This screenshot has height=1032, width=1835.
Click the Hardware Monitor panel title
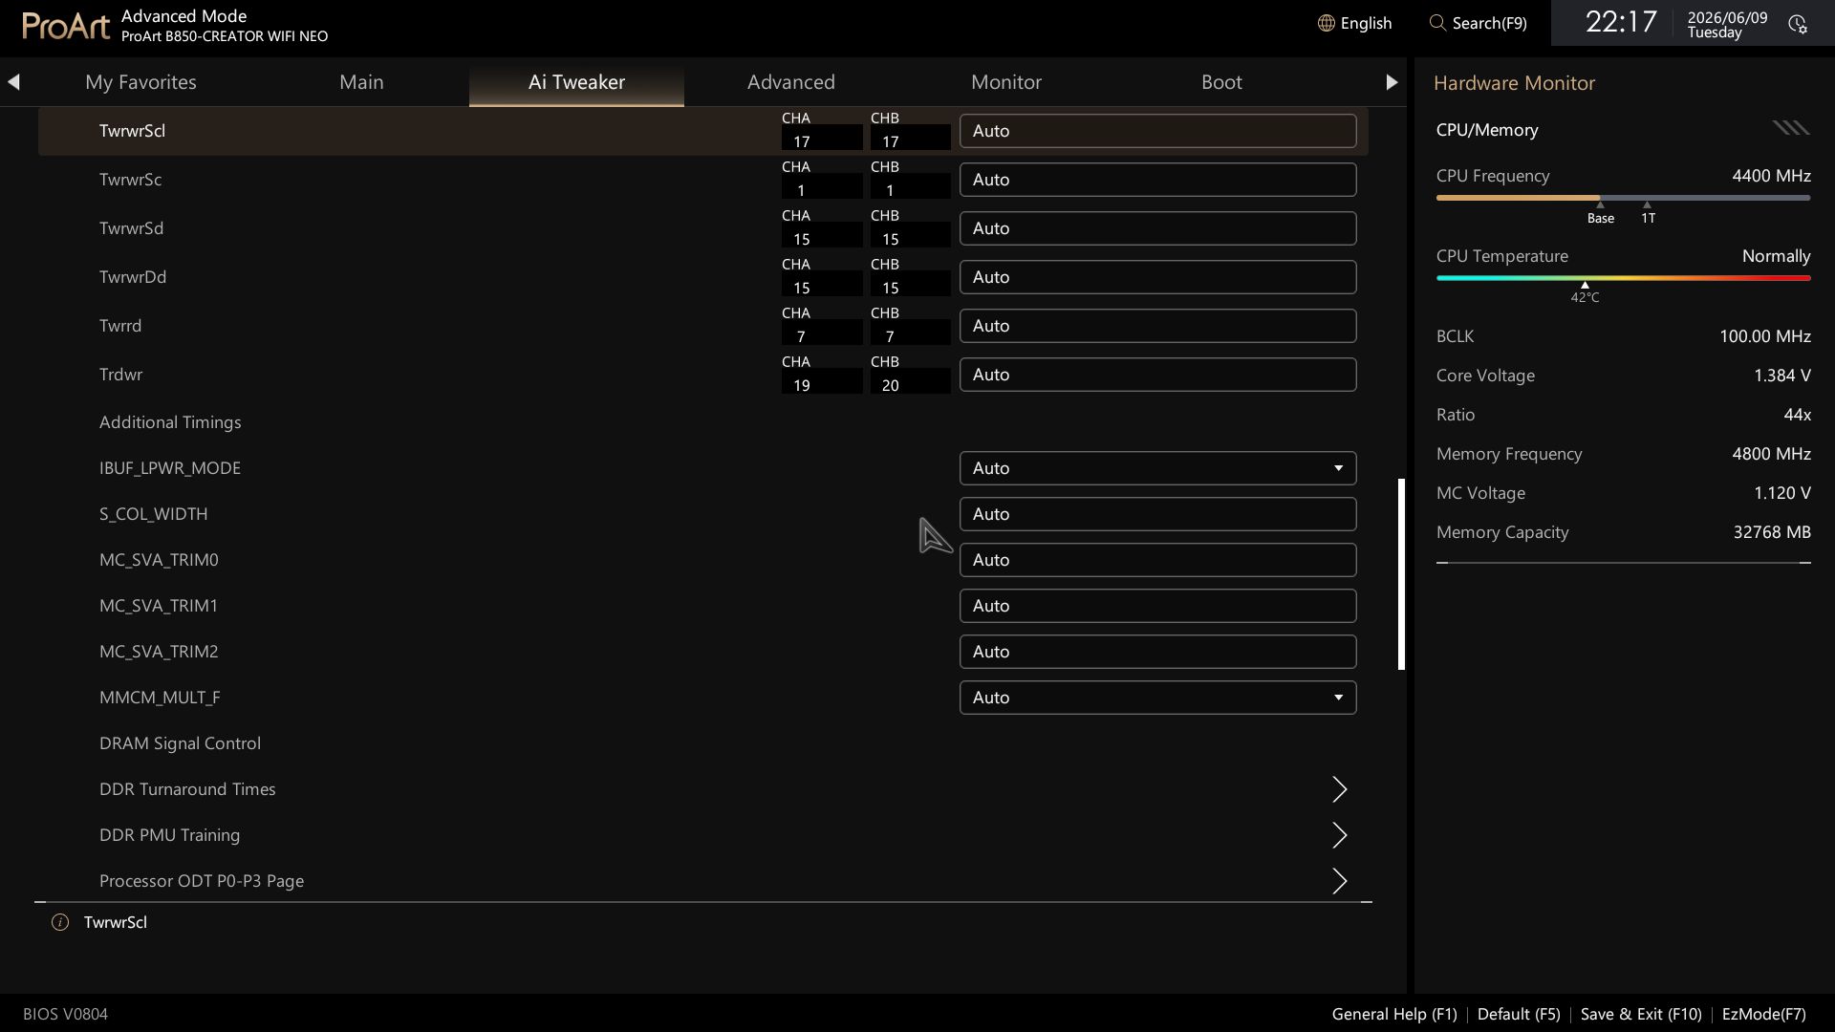[x=1514, y=83]
